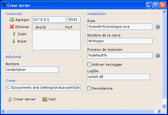Click the Crear server pencil icon
This screenshot has height=115, width=168.
pos(10,99)
